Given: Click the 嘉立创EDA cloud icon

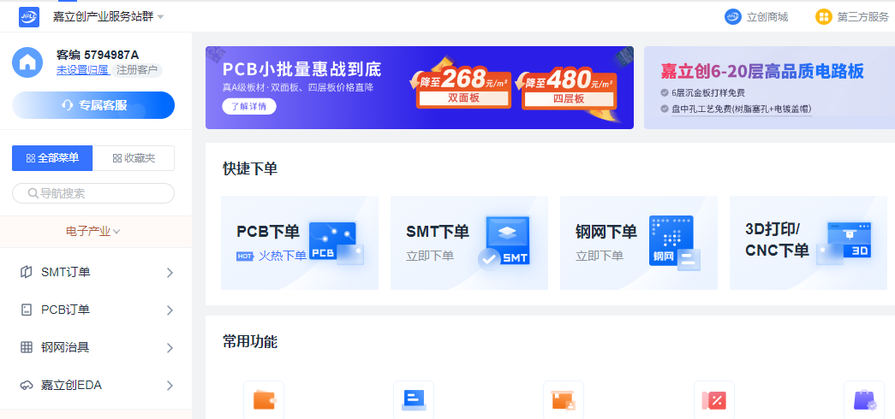Looking at the screenshot, I should (27, 386).
